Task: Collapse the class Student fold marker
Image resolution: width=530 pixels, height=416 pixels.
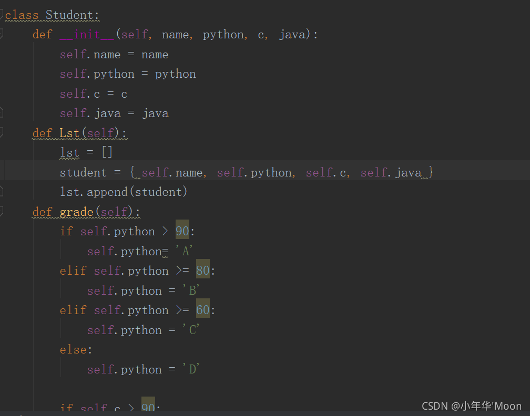Action: pos(2,15)
